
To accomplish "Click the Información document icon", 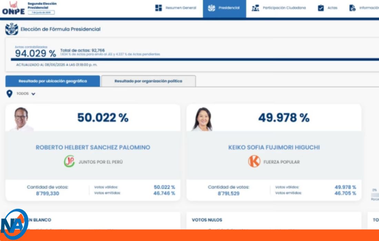I will click(x=352, y=8).
